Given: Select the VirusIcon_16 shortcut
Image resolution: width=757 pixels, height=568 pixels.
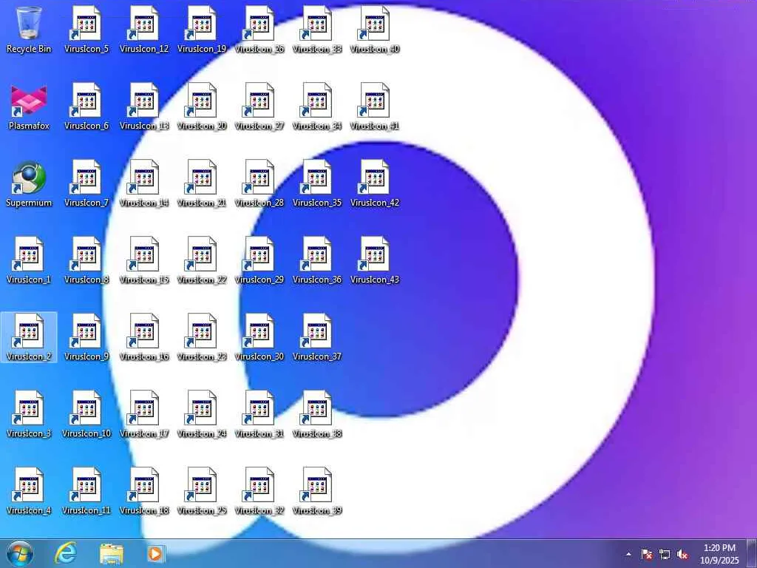Looking at the screenshot, I should coord(144,337).
